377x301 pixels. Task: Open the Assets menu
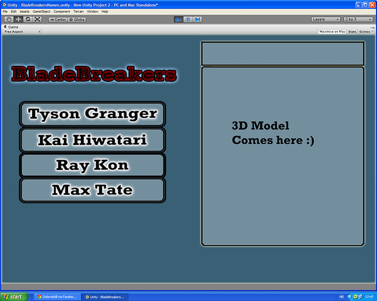(x=25, y=11)
